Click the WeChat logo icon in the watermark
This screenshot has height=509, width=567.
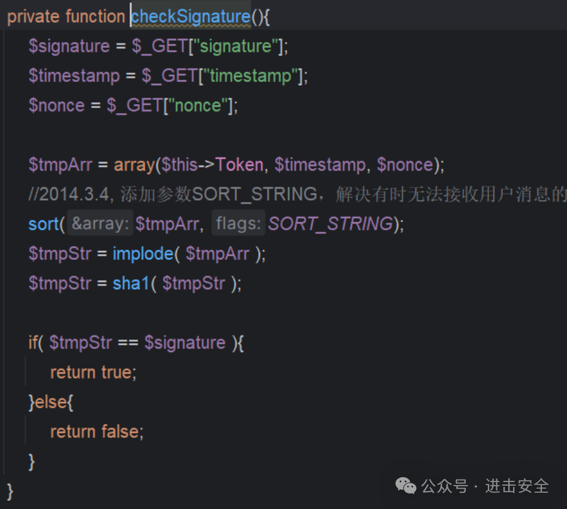coord(406,486)
